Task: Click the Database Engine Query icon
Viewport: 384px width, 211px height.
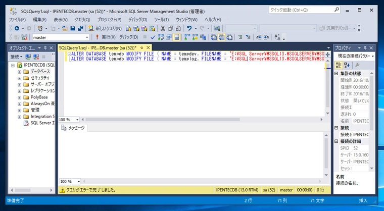Action: pos(128,28)
